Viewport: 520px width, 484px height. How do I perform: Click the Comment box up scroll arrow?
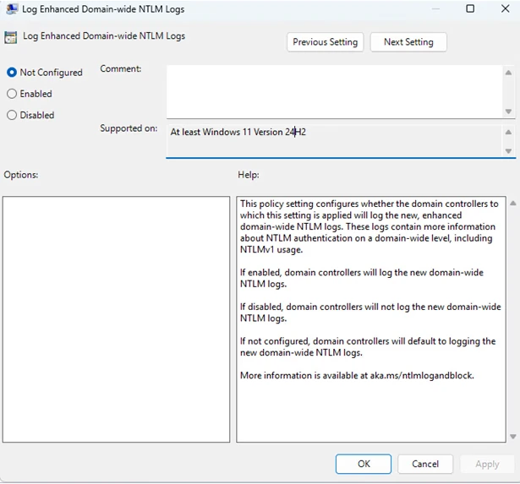(x=508, y=73)
